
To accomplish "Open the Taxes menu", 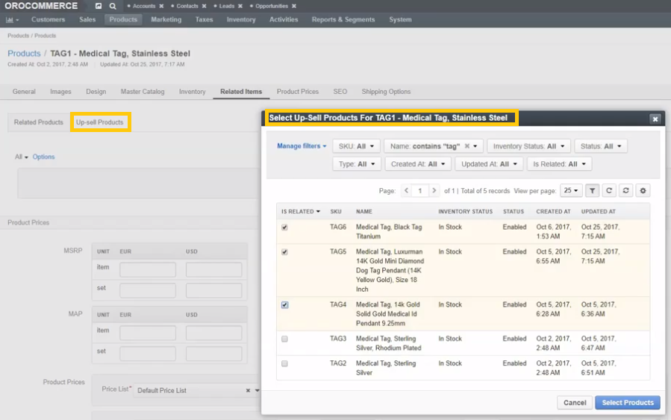I will (x=204, y=19).
